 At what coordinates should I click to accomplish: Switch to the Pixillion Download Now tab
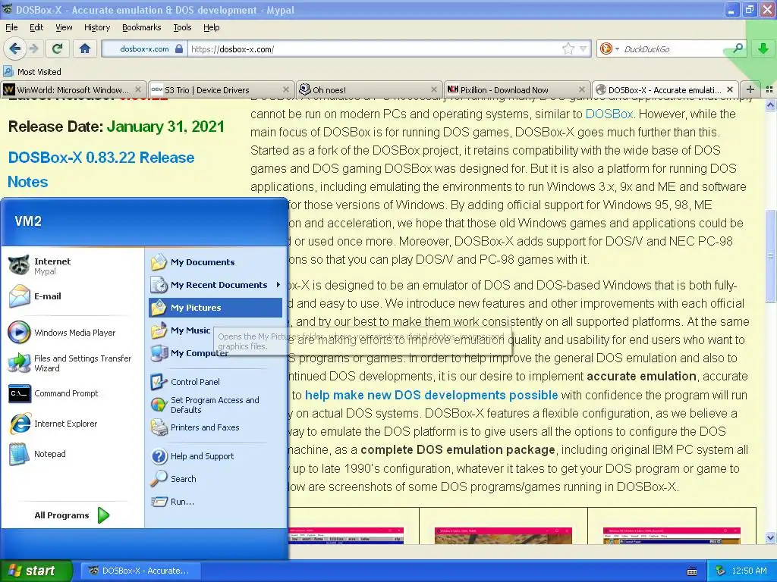(517, 89)
